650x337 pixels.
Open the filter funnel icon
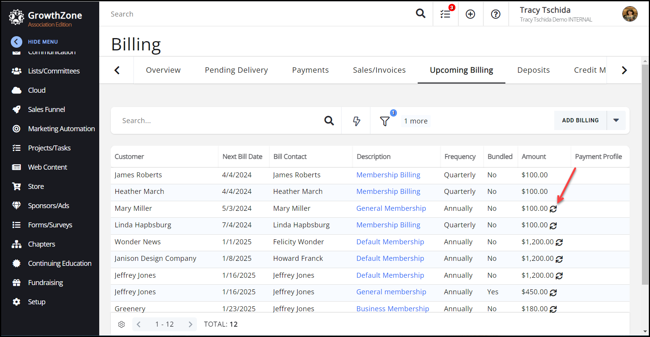(385, 121)
